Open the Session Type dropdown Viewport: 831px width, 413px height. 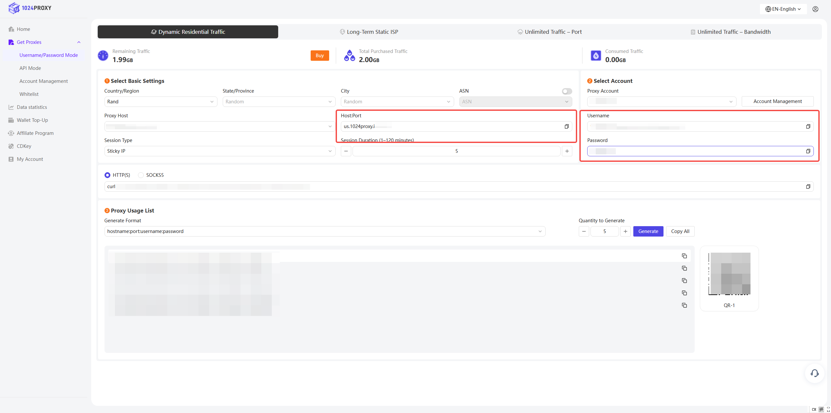pyautogui.click(x=219, y=151)
